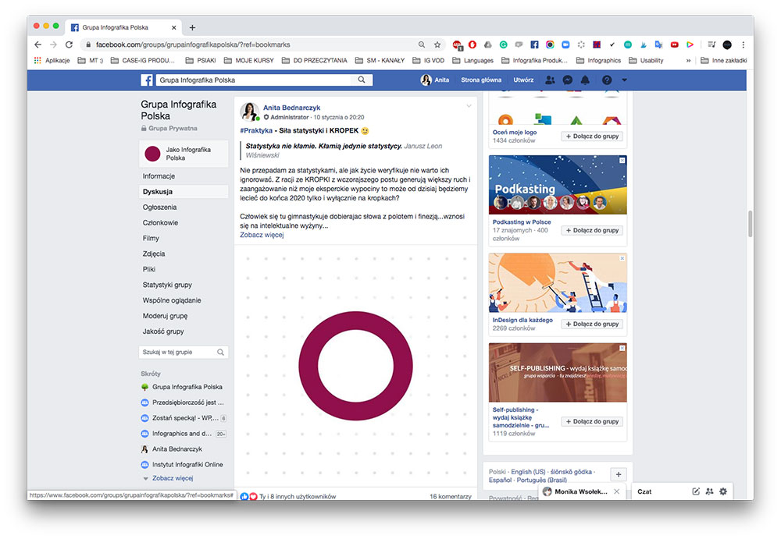
Task: Open Messenger from the top bar
Action: (568, 80)
